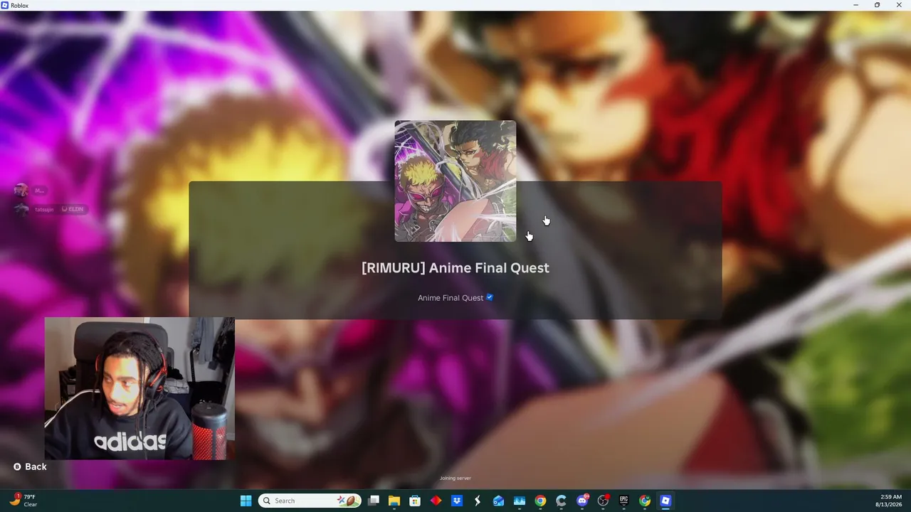
Task: Open the weather widget showing 79°F Clear
Action: pyautogui.click(x=23, y=501)
